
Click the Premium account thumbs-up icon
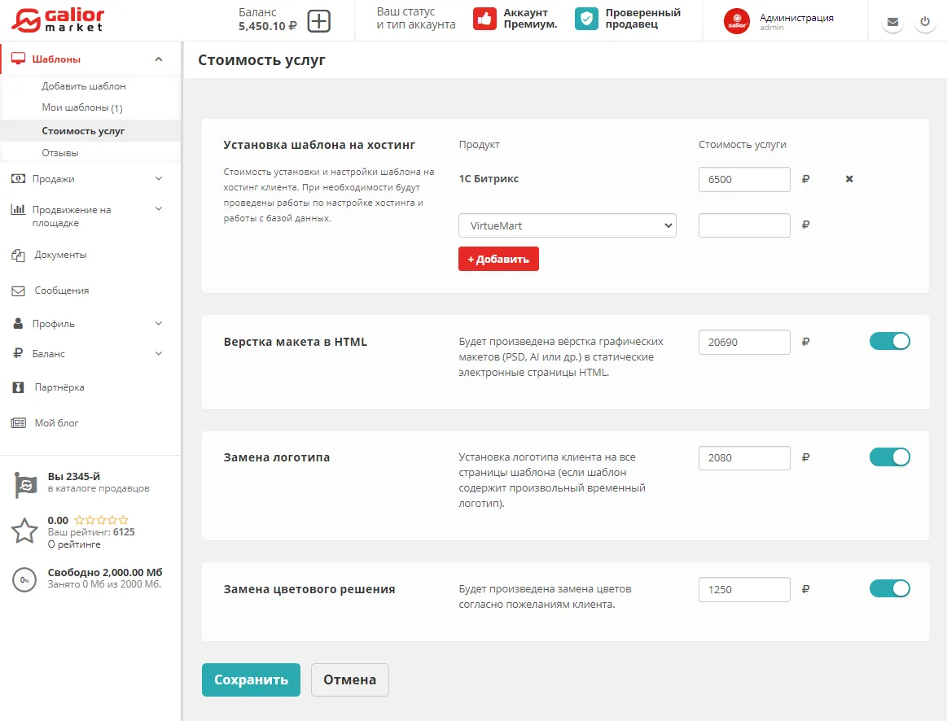click(x=484, y=20)
